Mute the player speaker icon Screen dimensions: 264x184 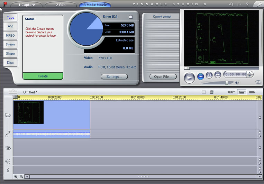[x=237, y=83]
